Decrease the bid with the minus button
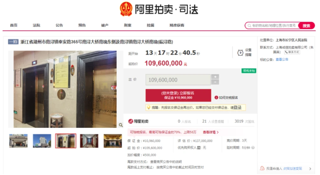 pyautogui.click(x=215, y=82)
